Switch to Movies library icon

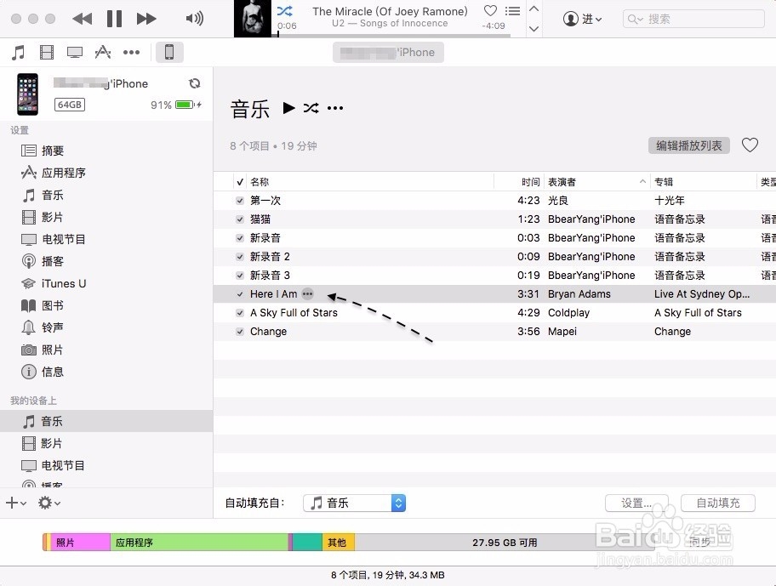point(47,52)
